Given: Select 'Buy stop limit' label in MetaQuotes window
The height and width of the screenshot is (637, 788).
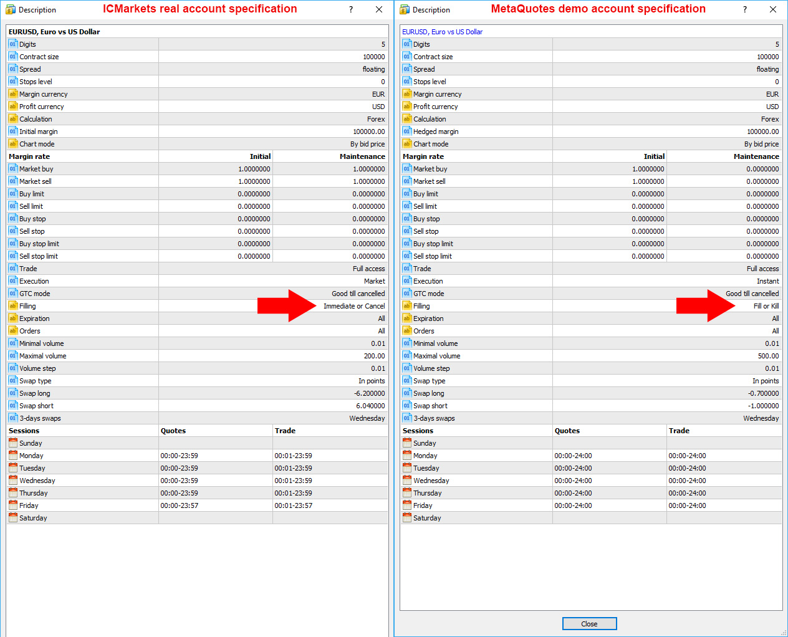Looking at the screenshot, I should click(x=433, y=244).
